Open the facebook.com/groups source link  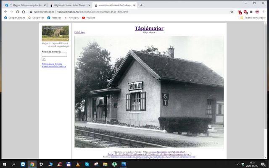[x=153, y=157]
